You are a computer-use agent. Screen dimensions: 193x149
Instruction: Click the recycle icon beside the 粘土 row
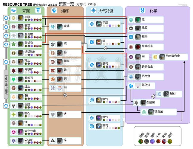click(6, 62)
